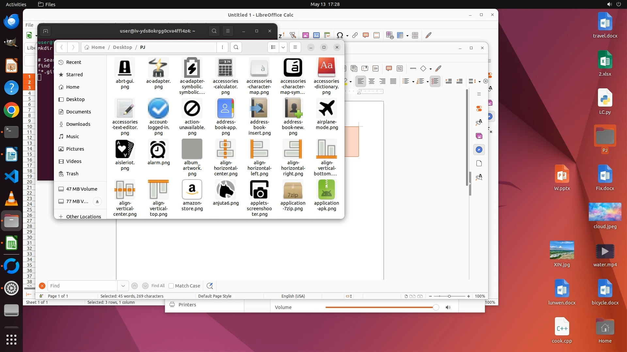Screen dimensions: 627x352
Task: Expand the line spacing dropdown arrow
Action: coord(479,82)
